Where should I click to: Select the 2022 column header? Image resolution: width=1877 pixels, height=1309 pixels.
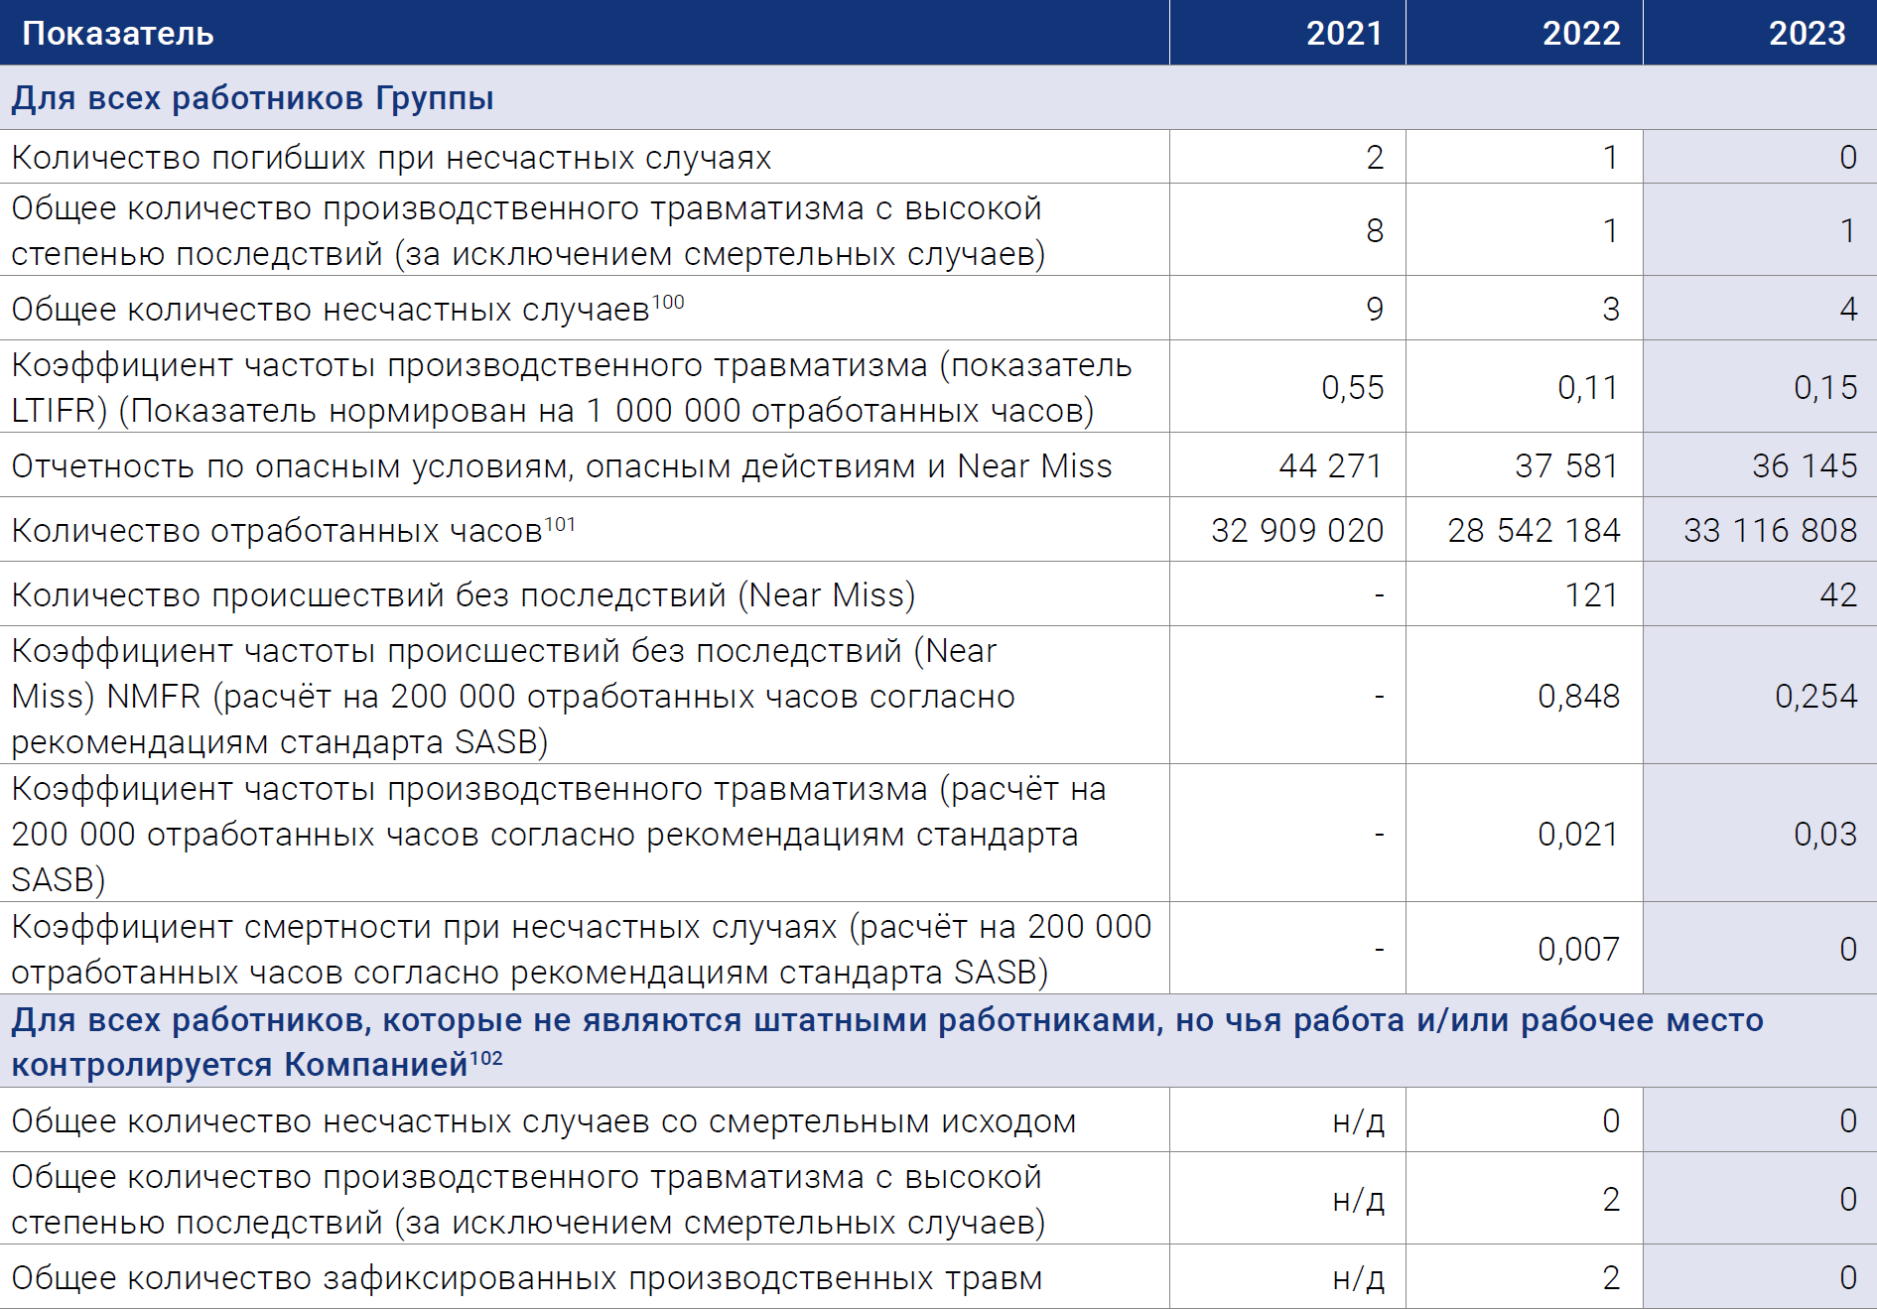click(x=1580, y=34)
